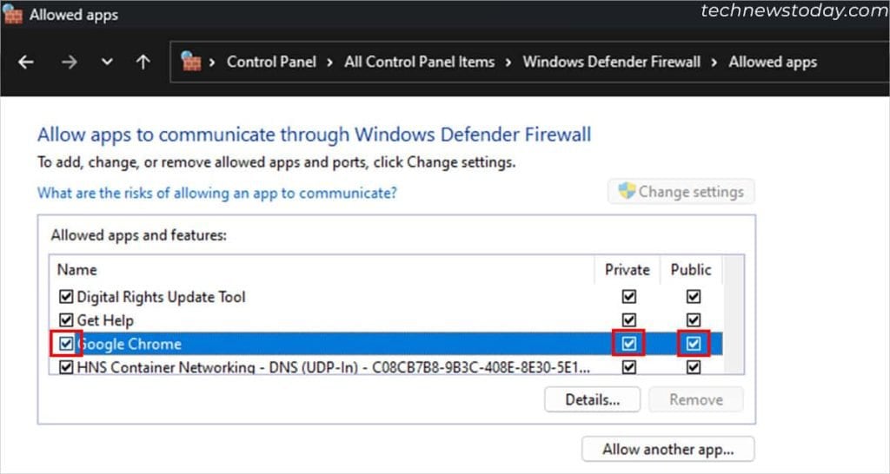Click the forward navigation arrow
Viewport: 890px width, 474px height.
70,63
